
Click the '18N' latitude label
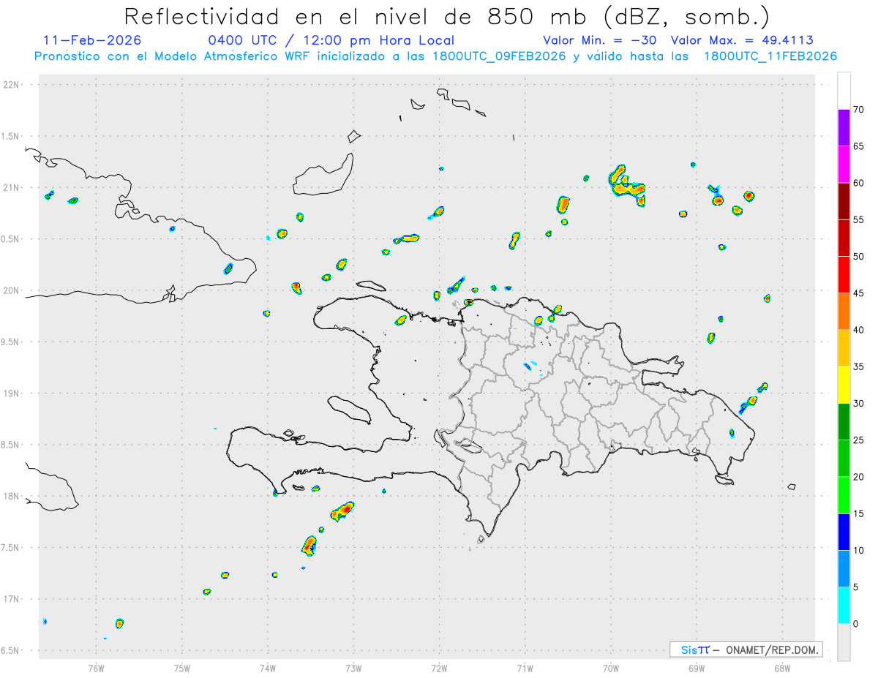12,496
